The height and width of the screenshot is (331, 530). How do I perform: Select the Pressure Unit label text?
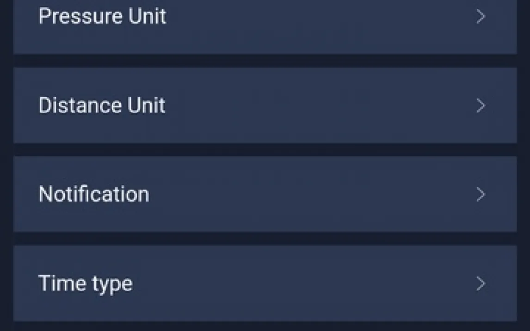102,16
